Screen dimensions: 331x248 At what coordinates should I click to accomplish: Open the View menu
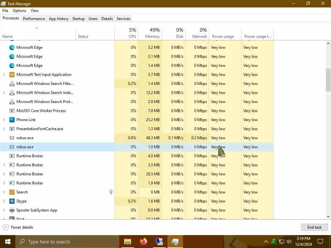[x=35, y=11]
